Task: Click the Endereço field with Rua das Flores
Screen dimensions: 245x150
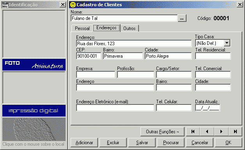Action: click(x=134, y=43)
